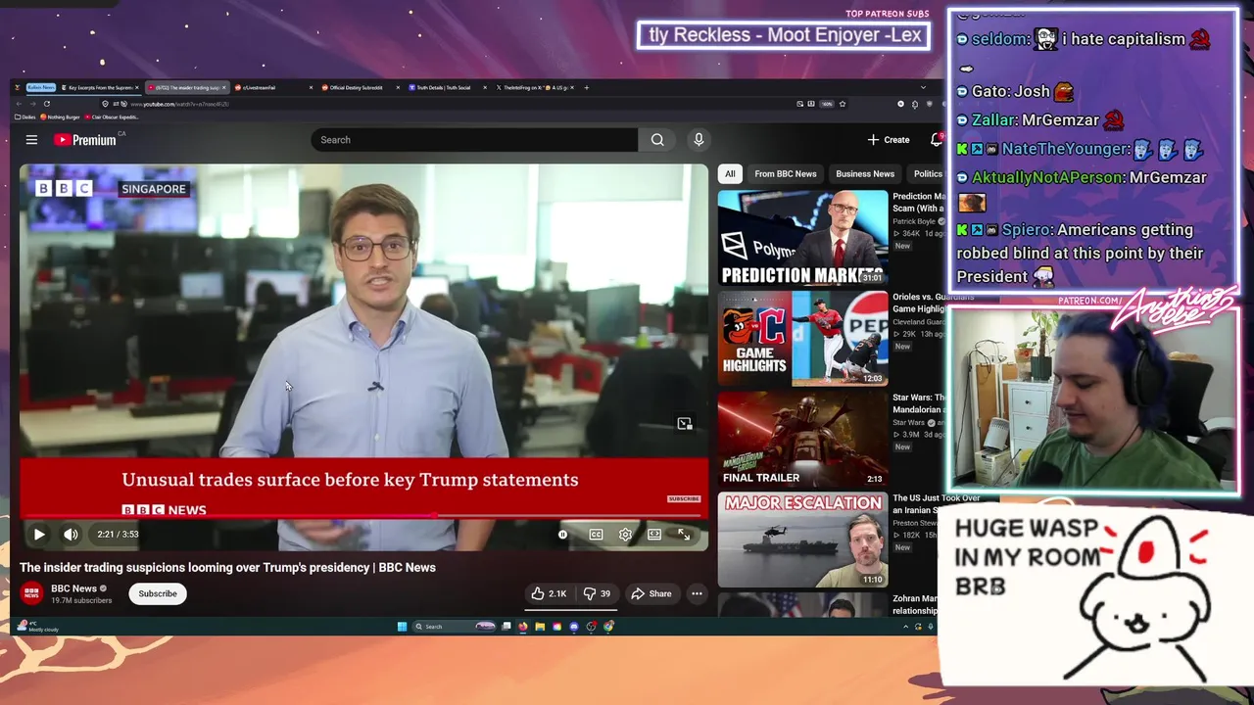1254x705 pixels.
Task: Open the Orioles vs. Guardians highlights thumbnail
Action: [802, 339]
